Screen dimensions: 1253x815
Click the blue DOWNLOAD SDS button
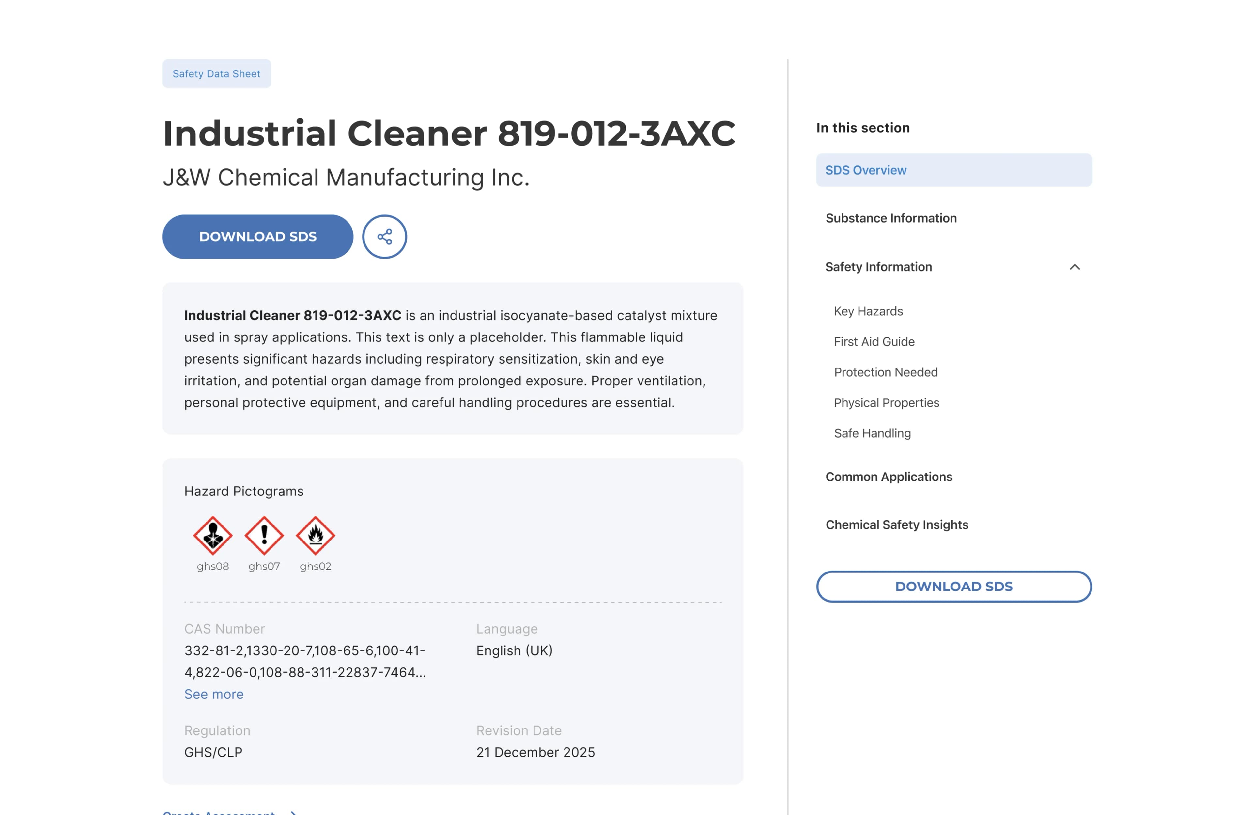pyautogui.click(x=257, y=236)
